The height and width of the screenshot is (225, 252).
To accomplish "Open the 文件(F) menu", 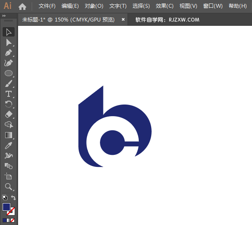I will (47, 6).
